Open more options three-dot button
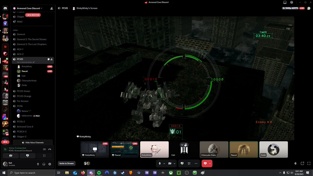This screenshot has height=176, width=313. click(196, 163)
